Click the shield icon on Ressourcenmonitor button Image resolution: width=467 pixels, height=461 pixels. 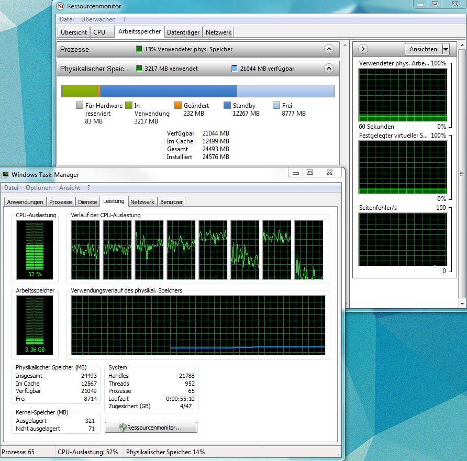tap(123, 428)
